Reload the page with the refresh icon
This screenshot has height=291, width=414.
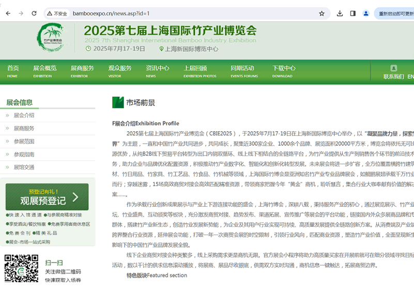[34, 13]
